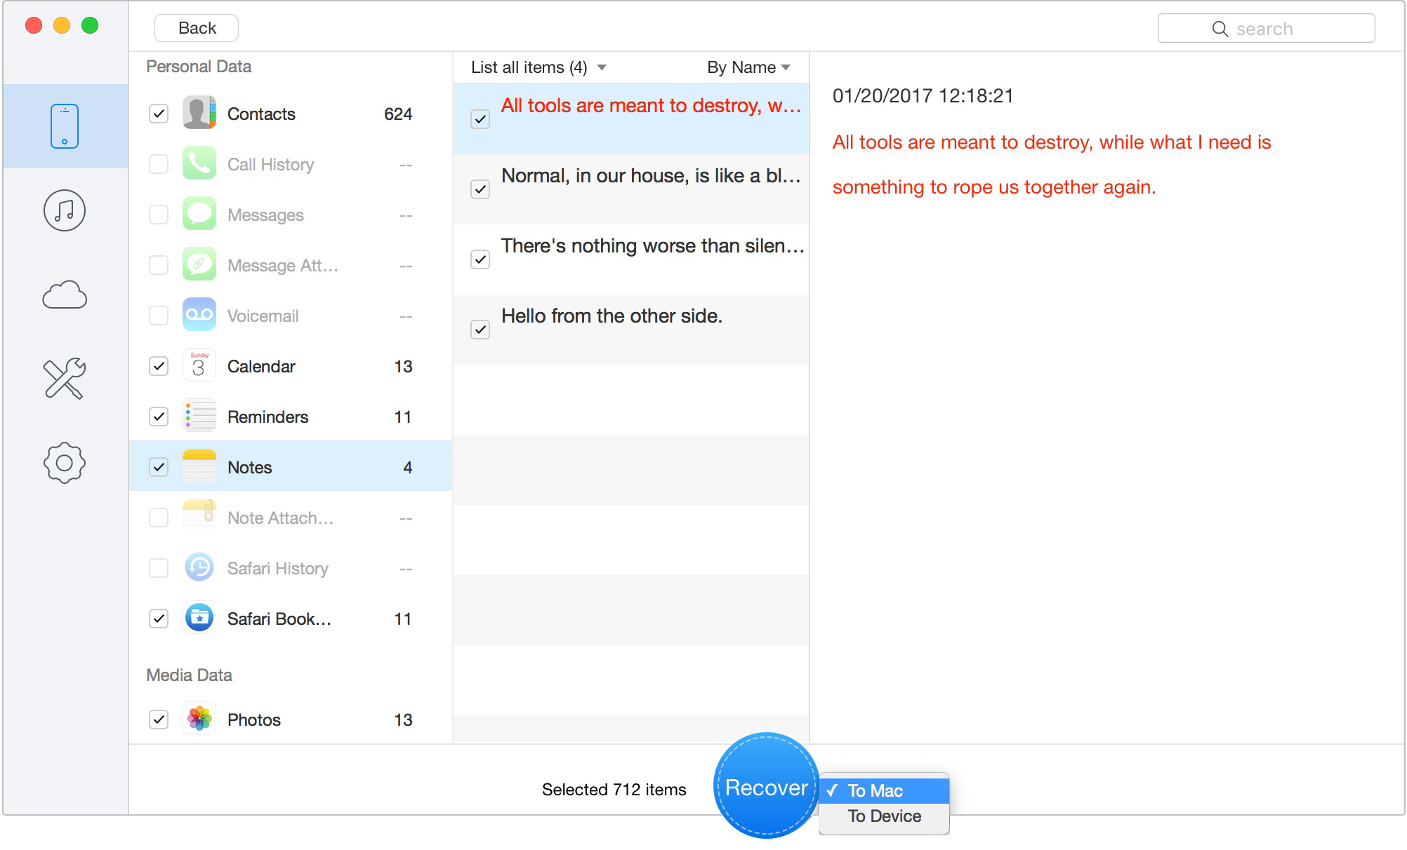Click the Reminders list icon

pyautogui.click(x=199, y=417)
